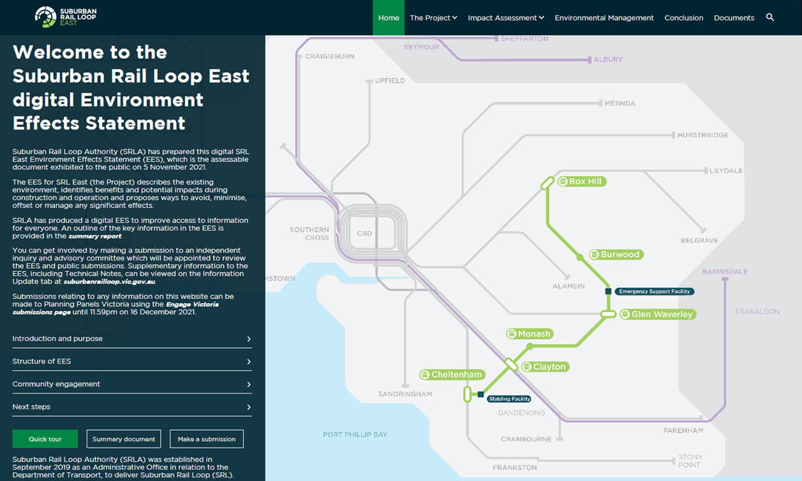Select the Glen Waverley station label

coord(658,314)
